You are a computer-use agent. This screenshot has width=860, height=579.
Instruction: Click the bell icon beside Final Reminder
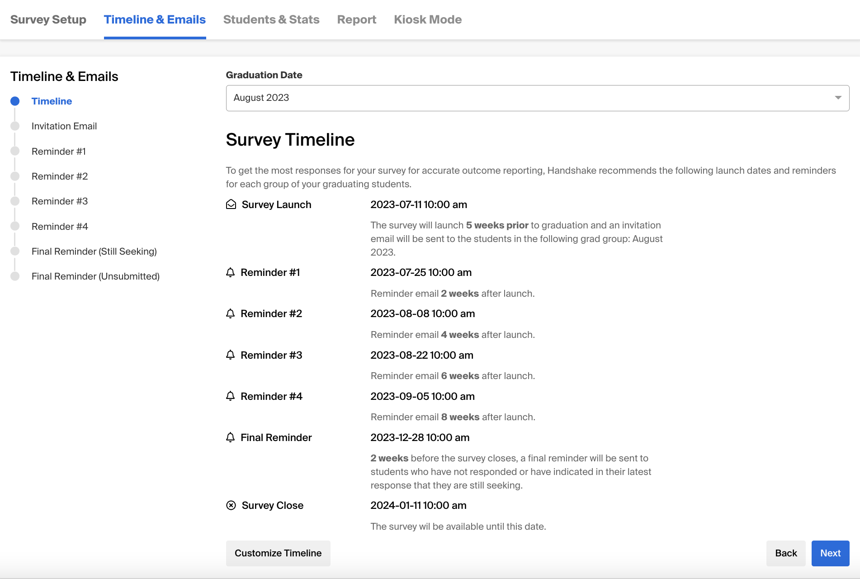point(231,437)
